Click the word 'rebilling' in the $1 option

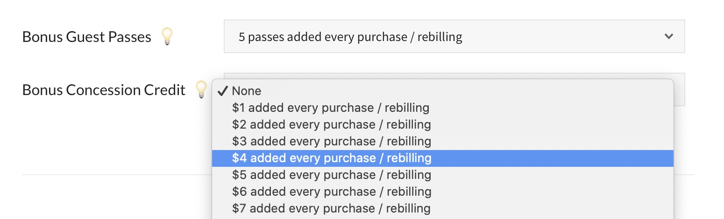tap(408, 108)
